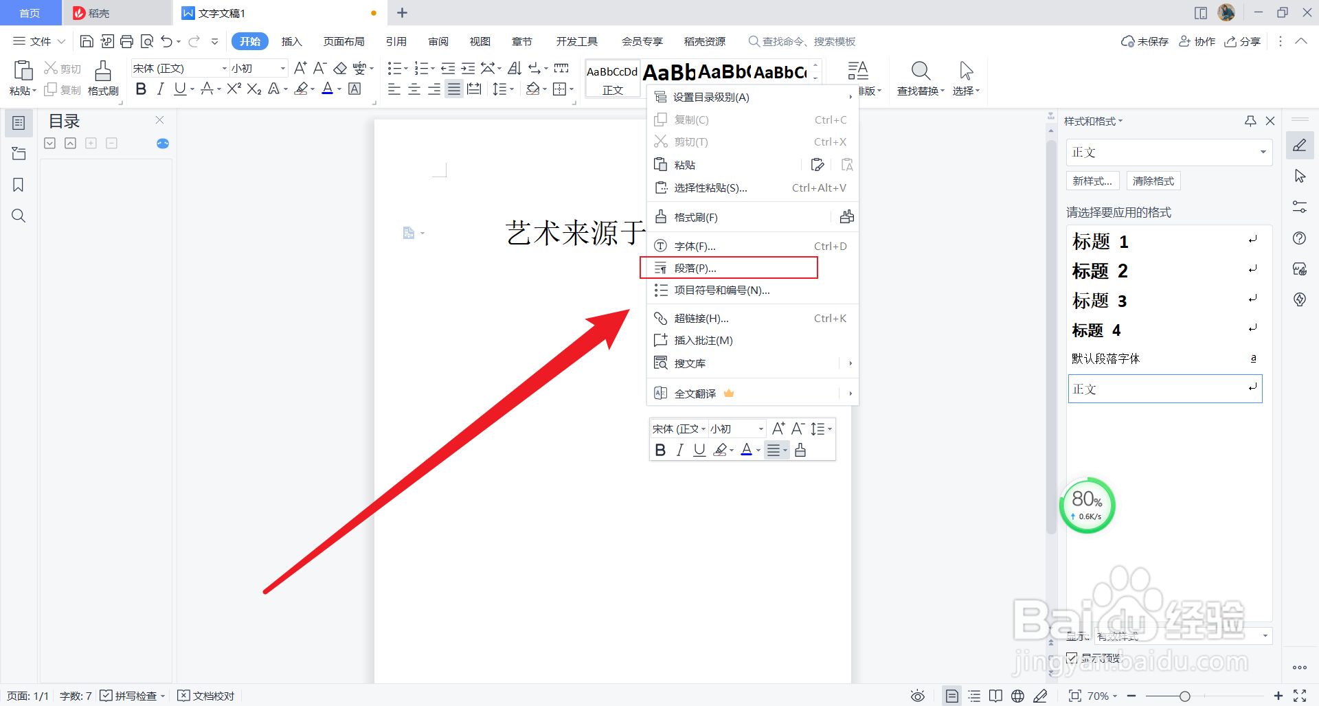Select 超链接(H)... in context menu
Image resolution: width=1319 pixels, height=706 pixels.
click(x=752, y=318)
